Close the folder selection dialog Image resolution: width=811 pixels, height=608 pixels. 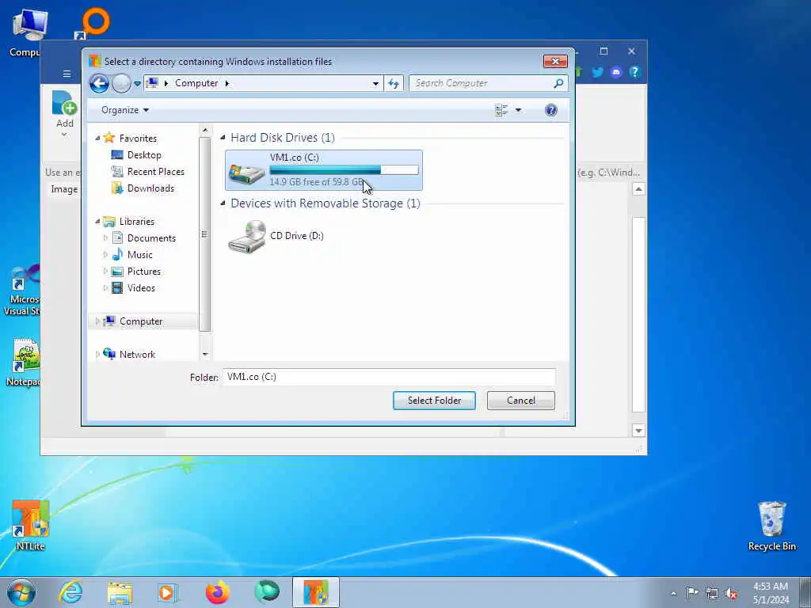[555, 61]
